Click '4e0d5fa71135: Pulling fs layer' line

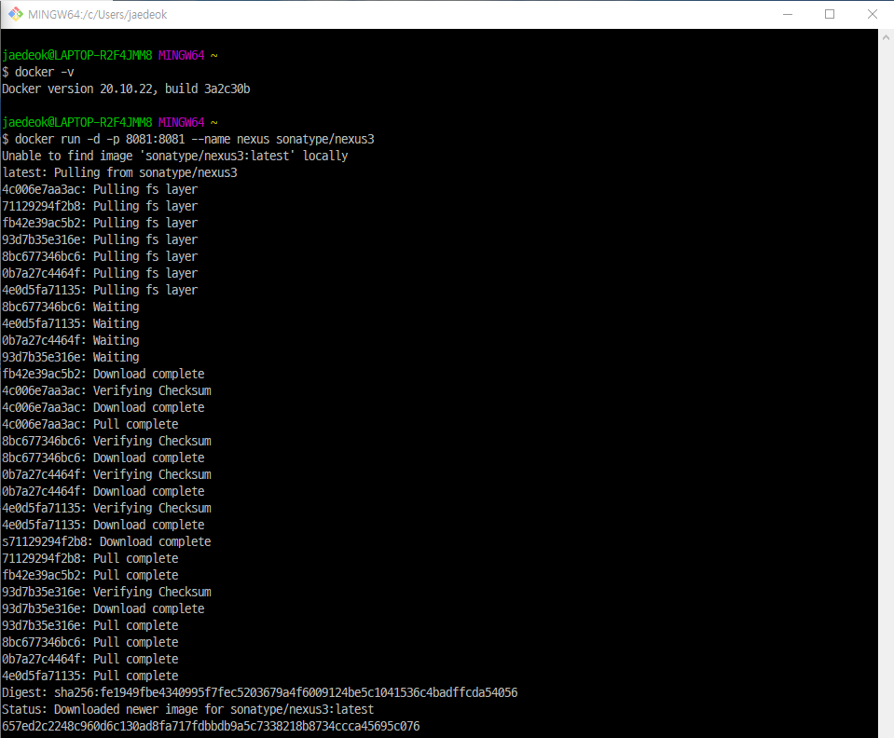[100, 290]
